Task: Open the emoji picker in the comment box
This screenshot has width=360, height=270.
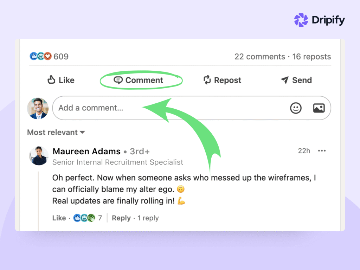Action: (296, 108)
